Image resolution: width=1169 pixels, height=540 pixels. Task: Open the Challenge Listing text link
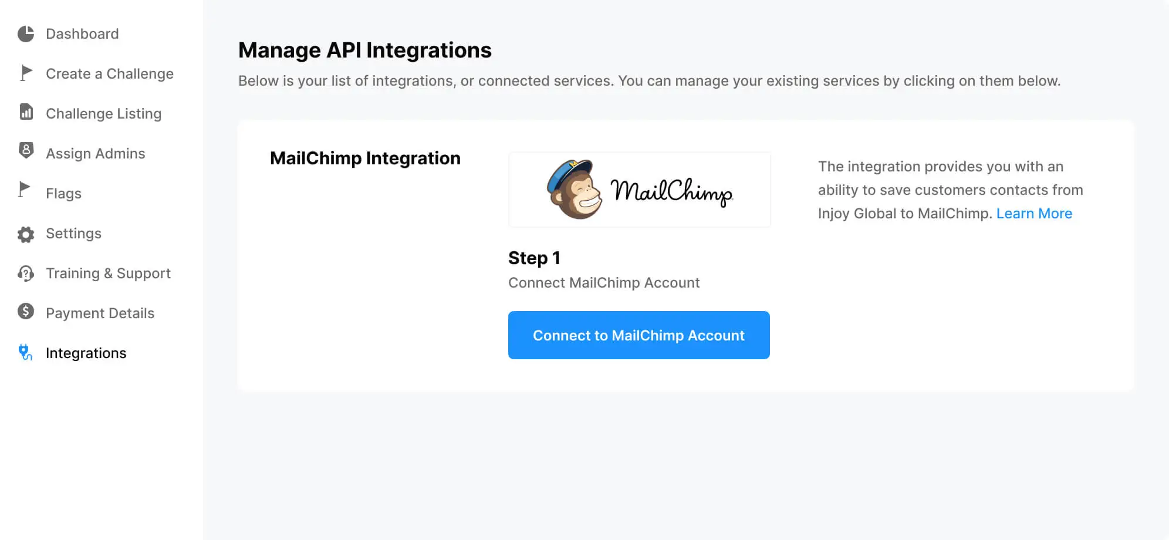tap(103, 114)
